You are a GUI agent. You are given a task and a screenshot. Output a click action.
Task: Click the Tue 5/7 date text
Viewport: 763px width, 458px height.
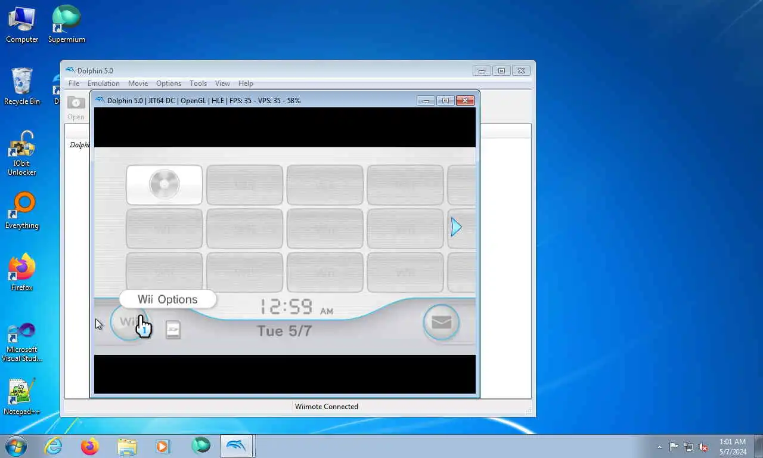[x=284, y=331]
